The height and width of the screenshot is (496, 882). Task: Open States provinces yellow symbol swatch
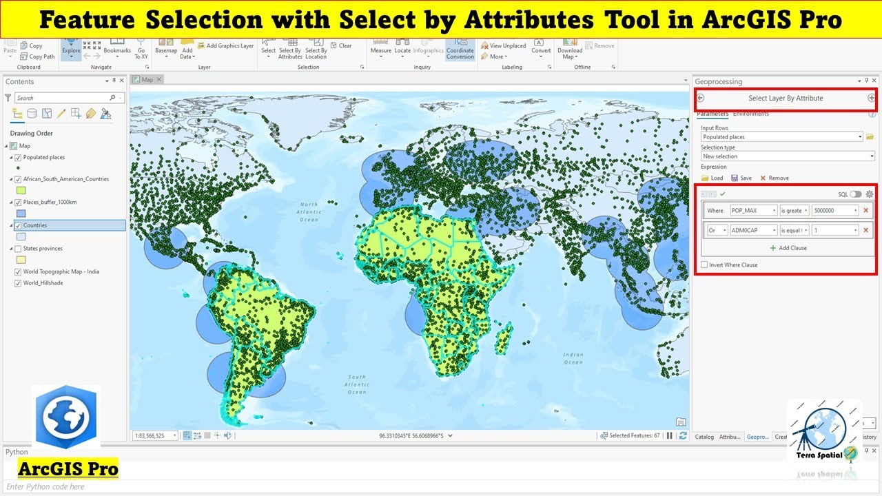(21, 260)
